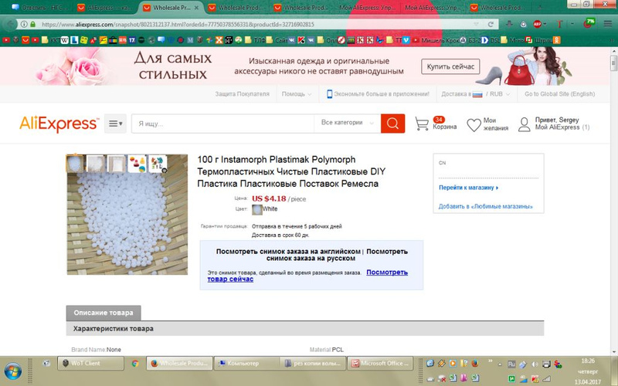This screenshot has width=618, height=386.
Task: Open the Wikipedia W bookmark
Action: pyautogui.click(x=64, y=40)
